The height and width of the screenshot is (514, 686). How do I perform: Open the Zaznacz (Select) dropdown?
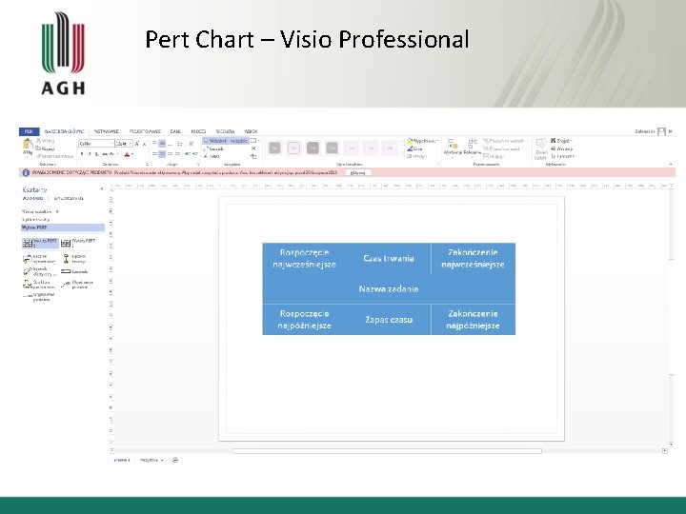click(x=563, y=156)
